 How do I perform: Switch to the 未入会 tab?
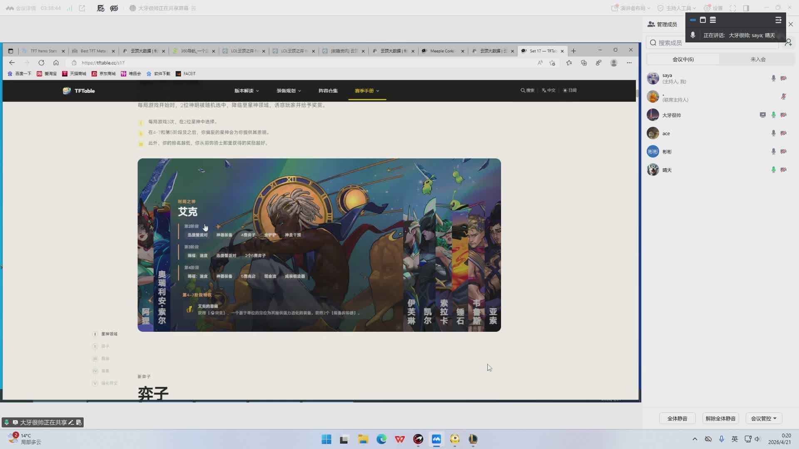point(758,59)
